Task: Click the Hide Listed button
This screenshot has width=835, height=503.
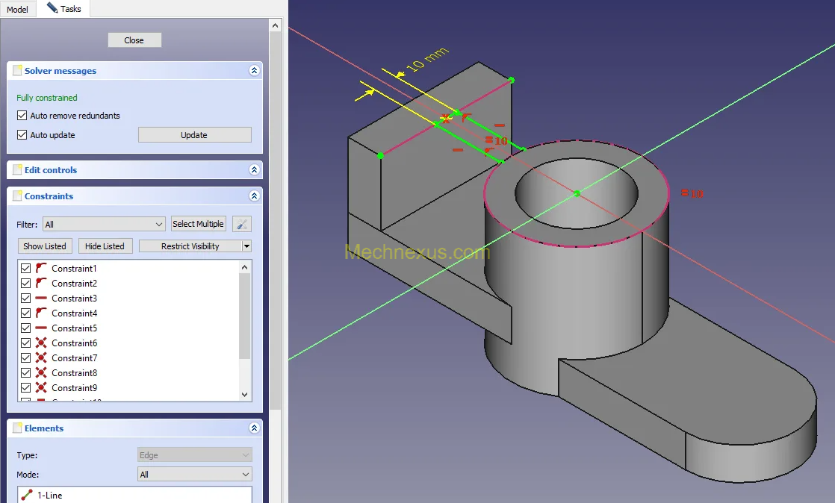Action: [x=105, y=246]
